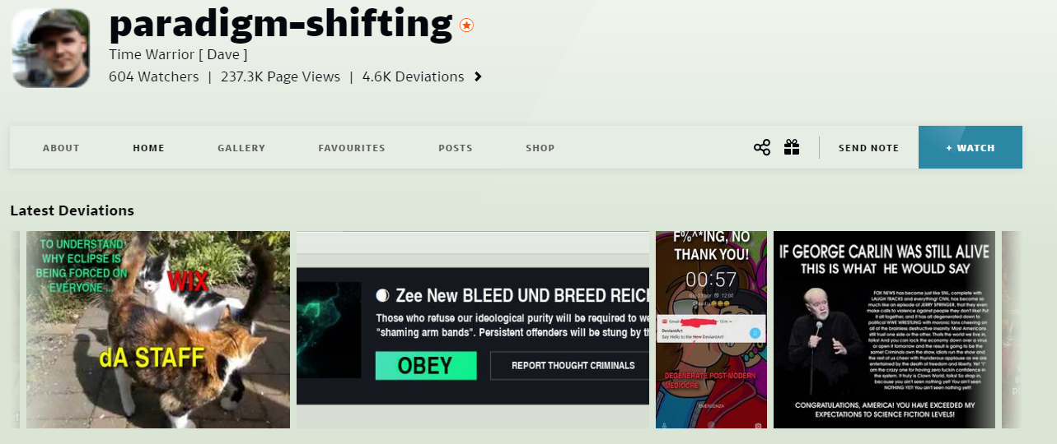
Task: Open the Posts tab
Action: 456,148
